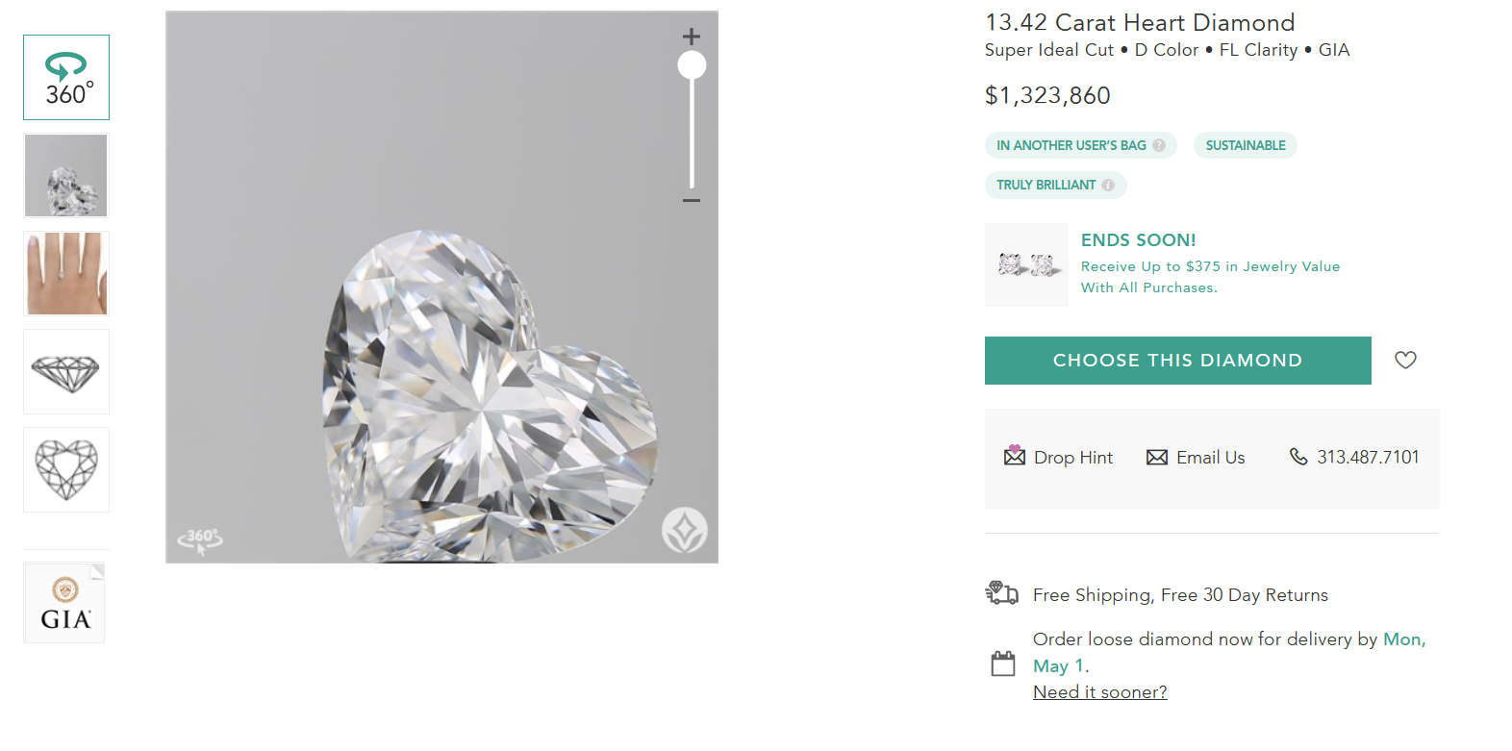
Task: Open the loose diamond photo thumbnail
Action: click(x=66, y=176)
